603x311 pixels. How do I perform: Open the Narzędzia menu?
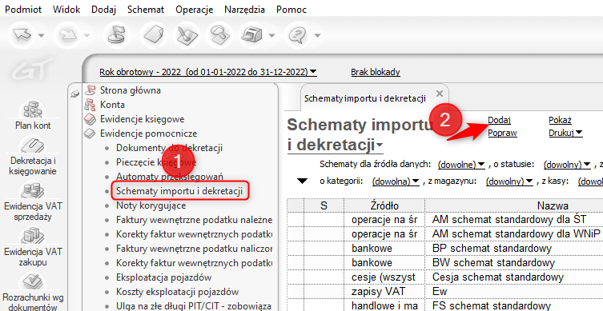coord(244,10)
